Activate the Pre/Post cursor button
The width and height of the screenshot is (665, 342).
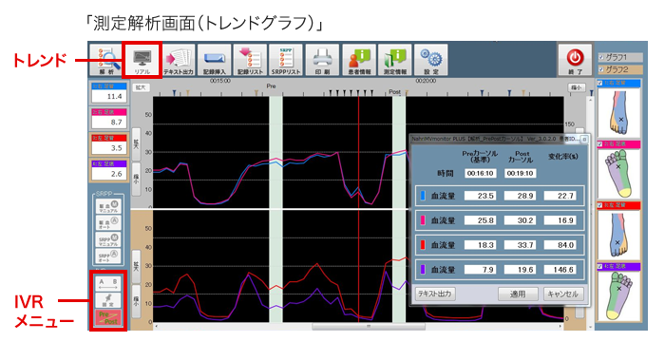point(107,318)
